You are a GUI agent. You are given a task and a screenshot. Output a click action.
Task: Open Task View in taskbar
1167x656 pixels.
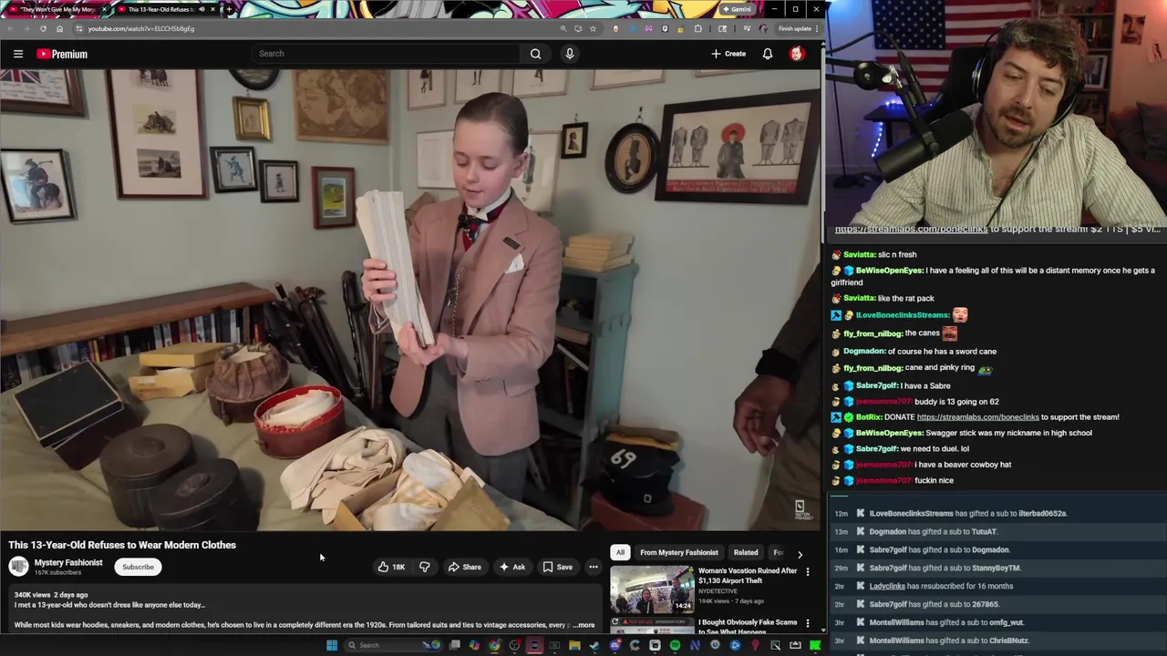click(x=455, y=645)
